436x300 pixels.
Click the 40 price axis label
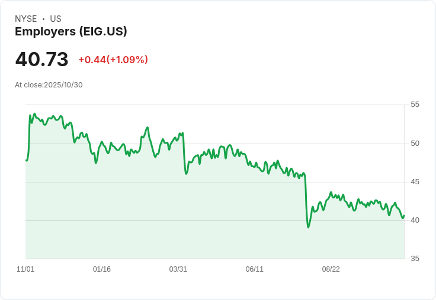415,220
